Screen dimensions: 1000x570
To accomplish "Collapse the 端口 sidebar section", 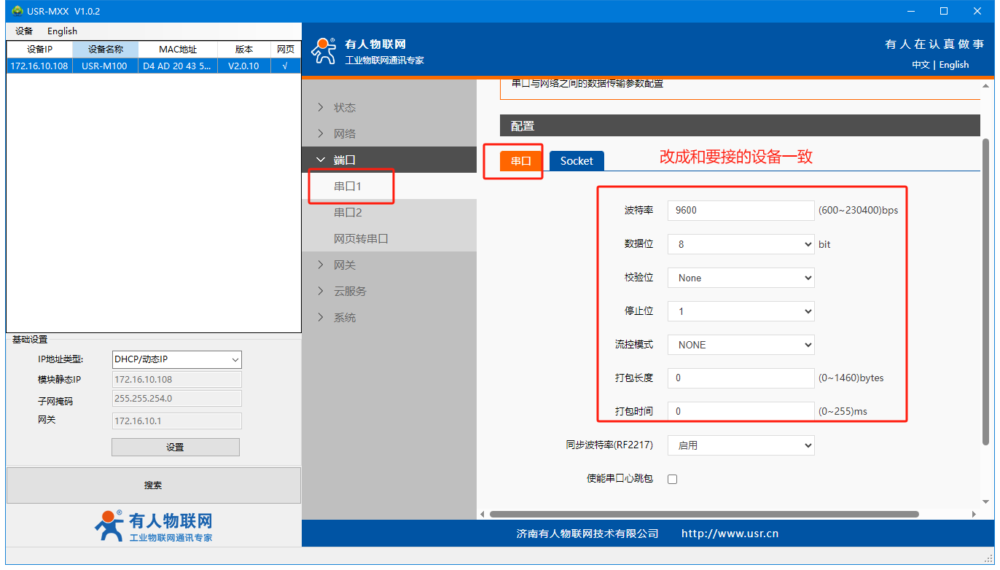I will point(345,160).
